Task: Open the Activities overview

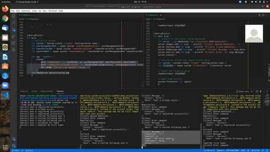Action: click(x=6, y=2)
